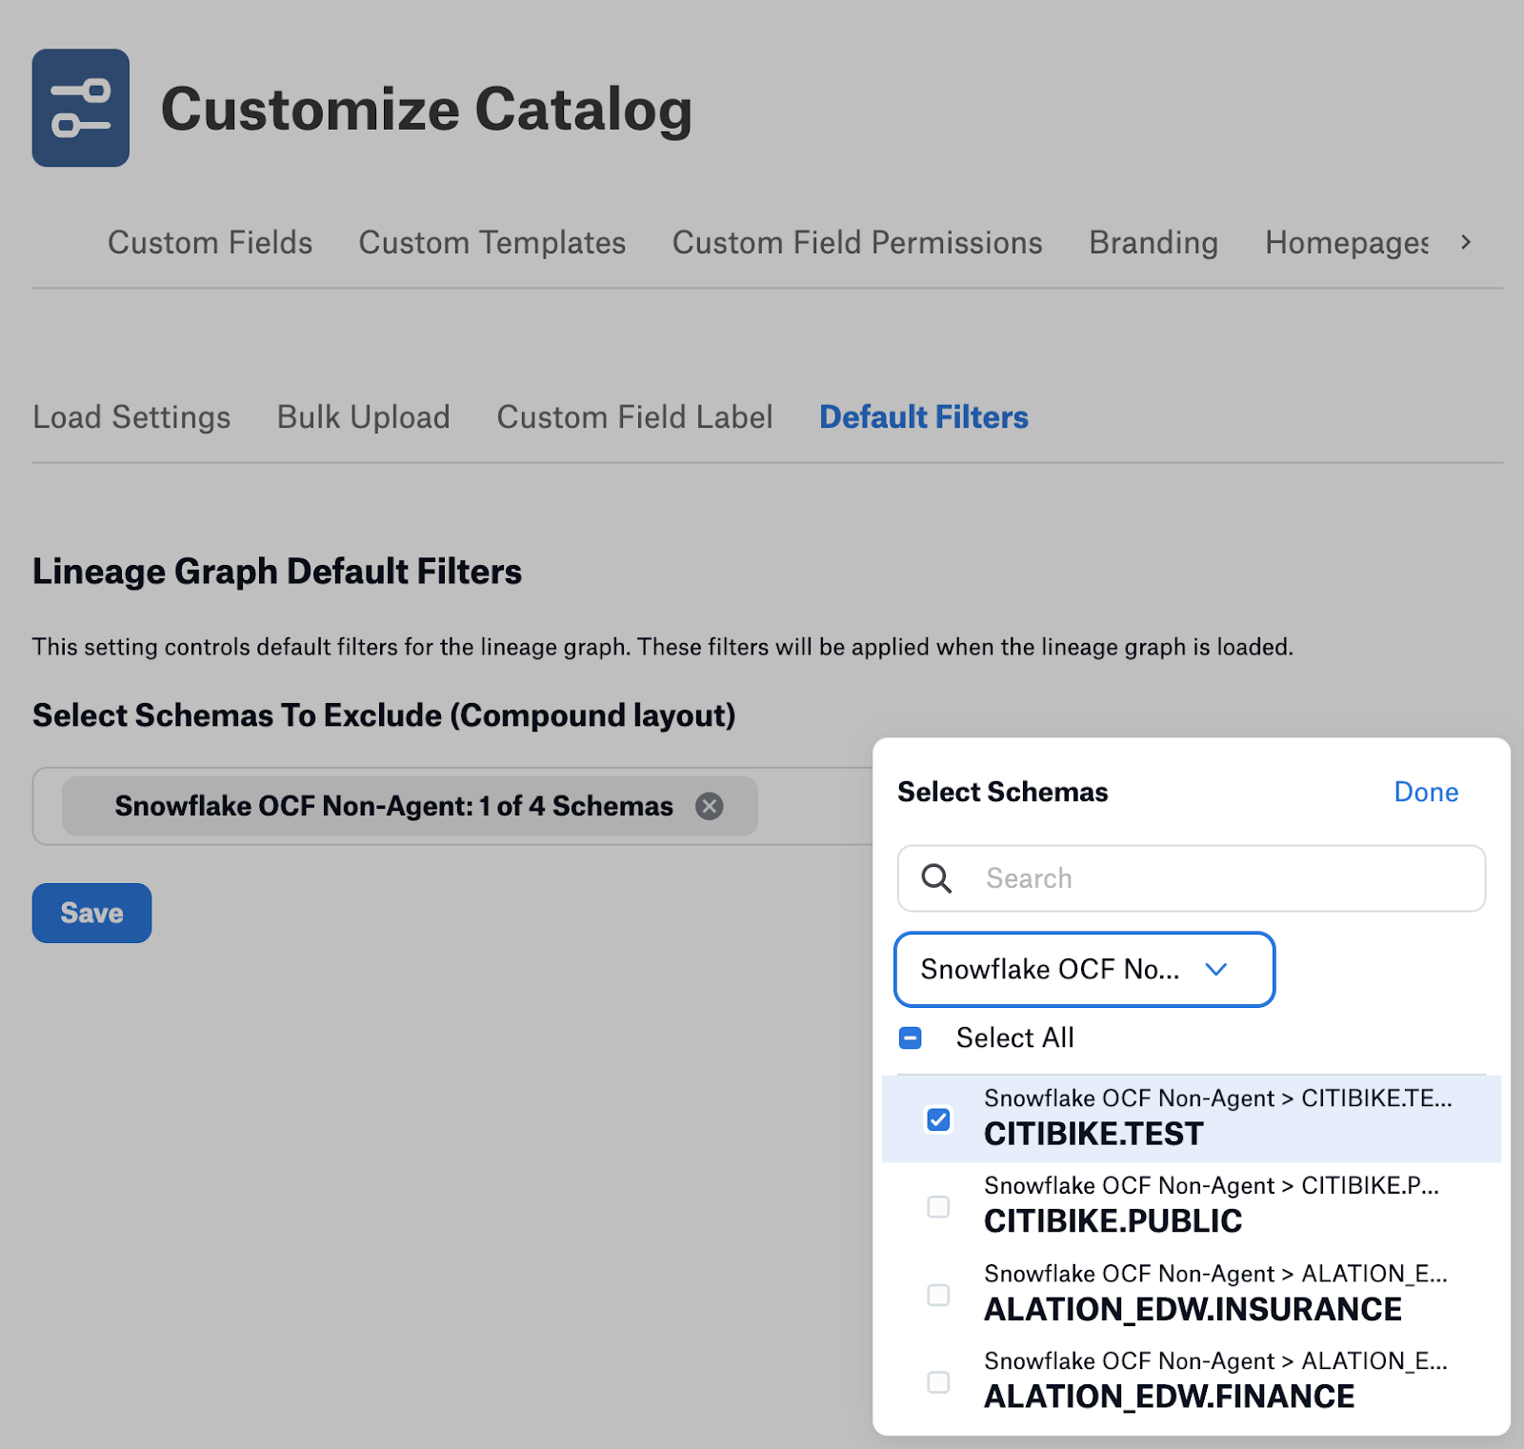The image size is (1524, 1449).
Task: Check the CITIBIKE.PUBLIC schema checkbox
Action: point(938,1207)
